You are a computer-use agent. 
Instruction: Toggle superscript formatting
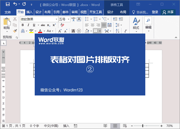pyautogui.click(x=54, y=25)
